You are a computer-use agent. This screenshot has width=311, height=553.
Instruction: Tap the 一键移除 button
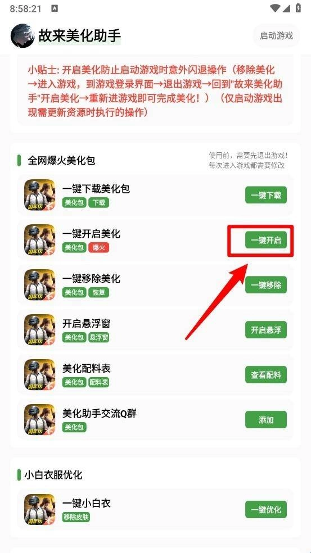pos(266,285)
